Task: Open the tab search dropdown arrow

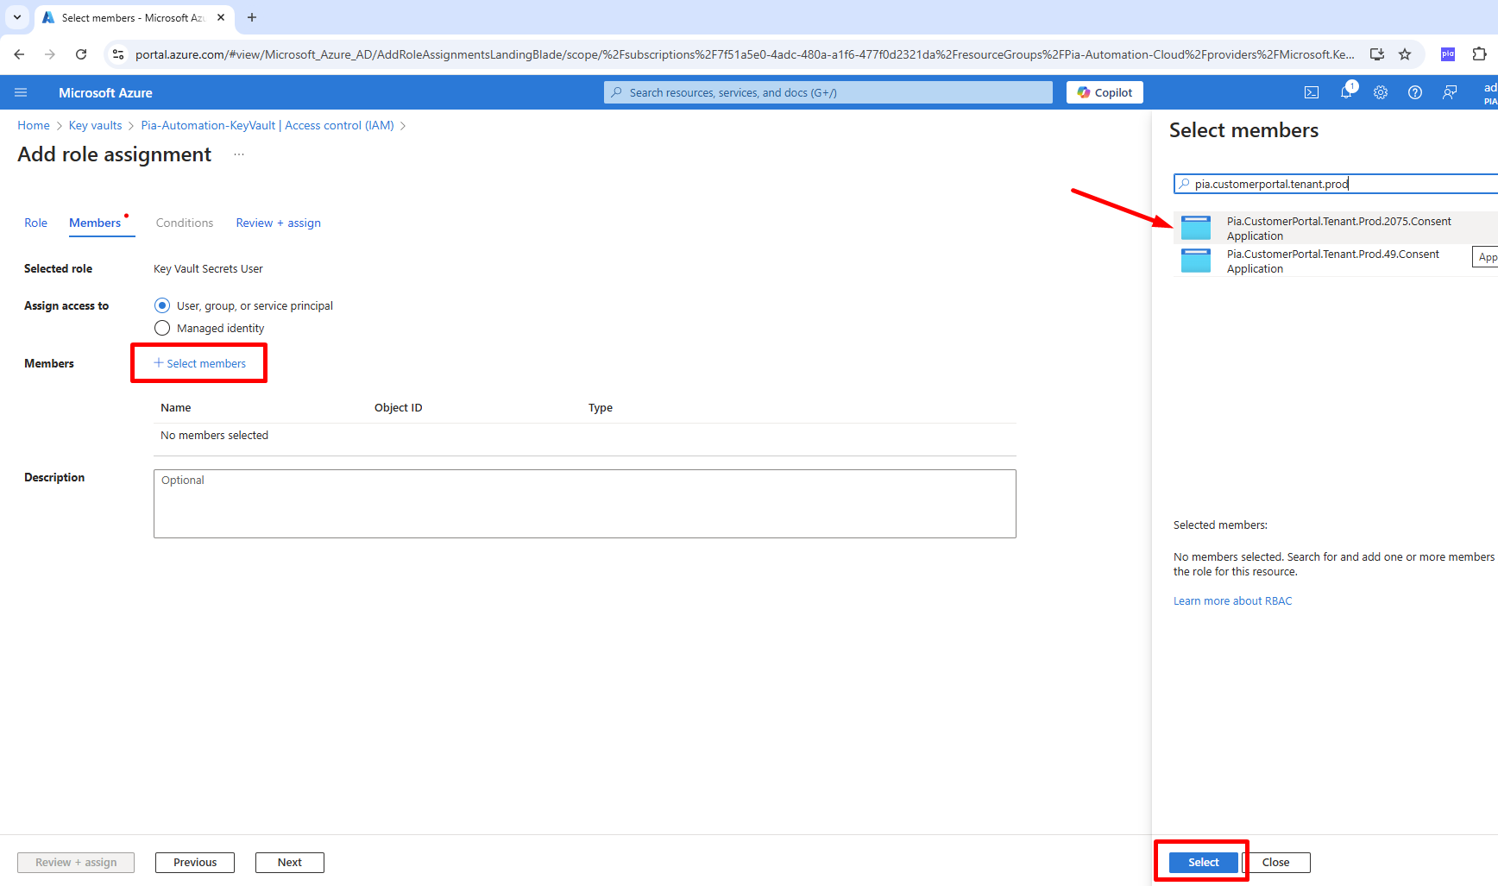Action: [17, 17]
